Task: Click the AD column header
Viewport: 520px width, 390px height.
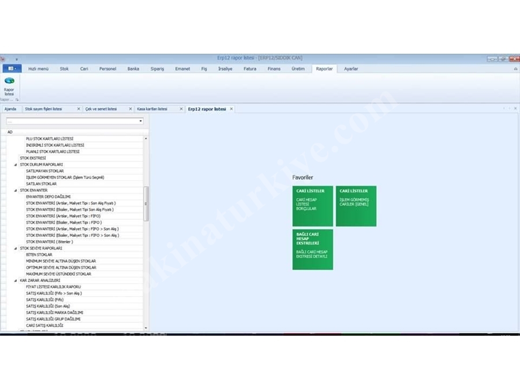Action: 75,132
